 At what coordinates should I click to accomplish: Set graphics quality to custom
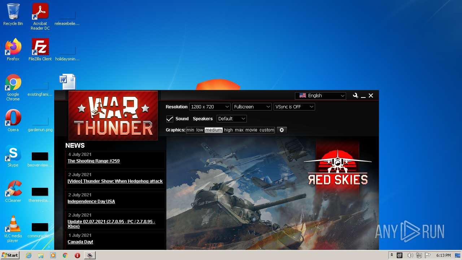coord(267,130)
